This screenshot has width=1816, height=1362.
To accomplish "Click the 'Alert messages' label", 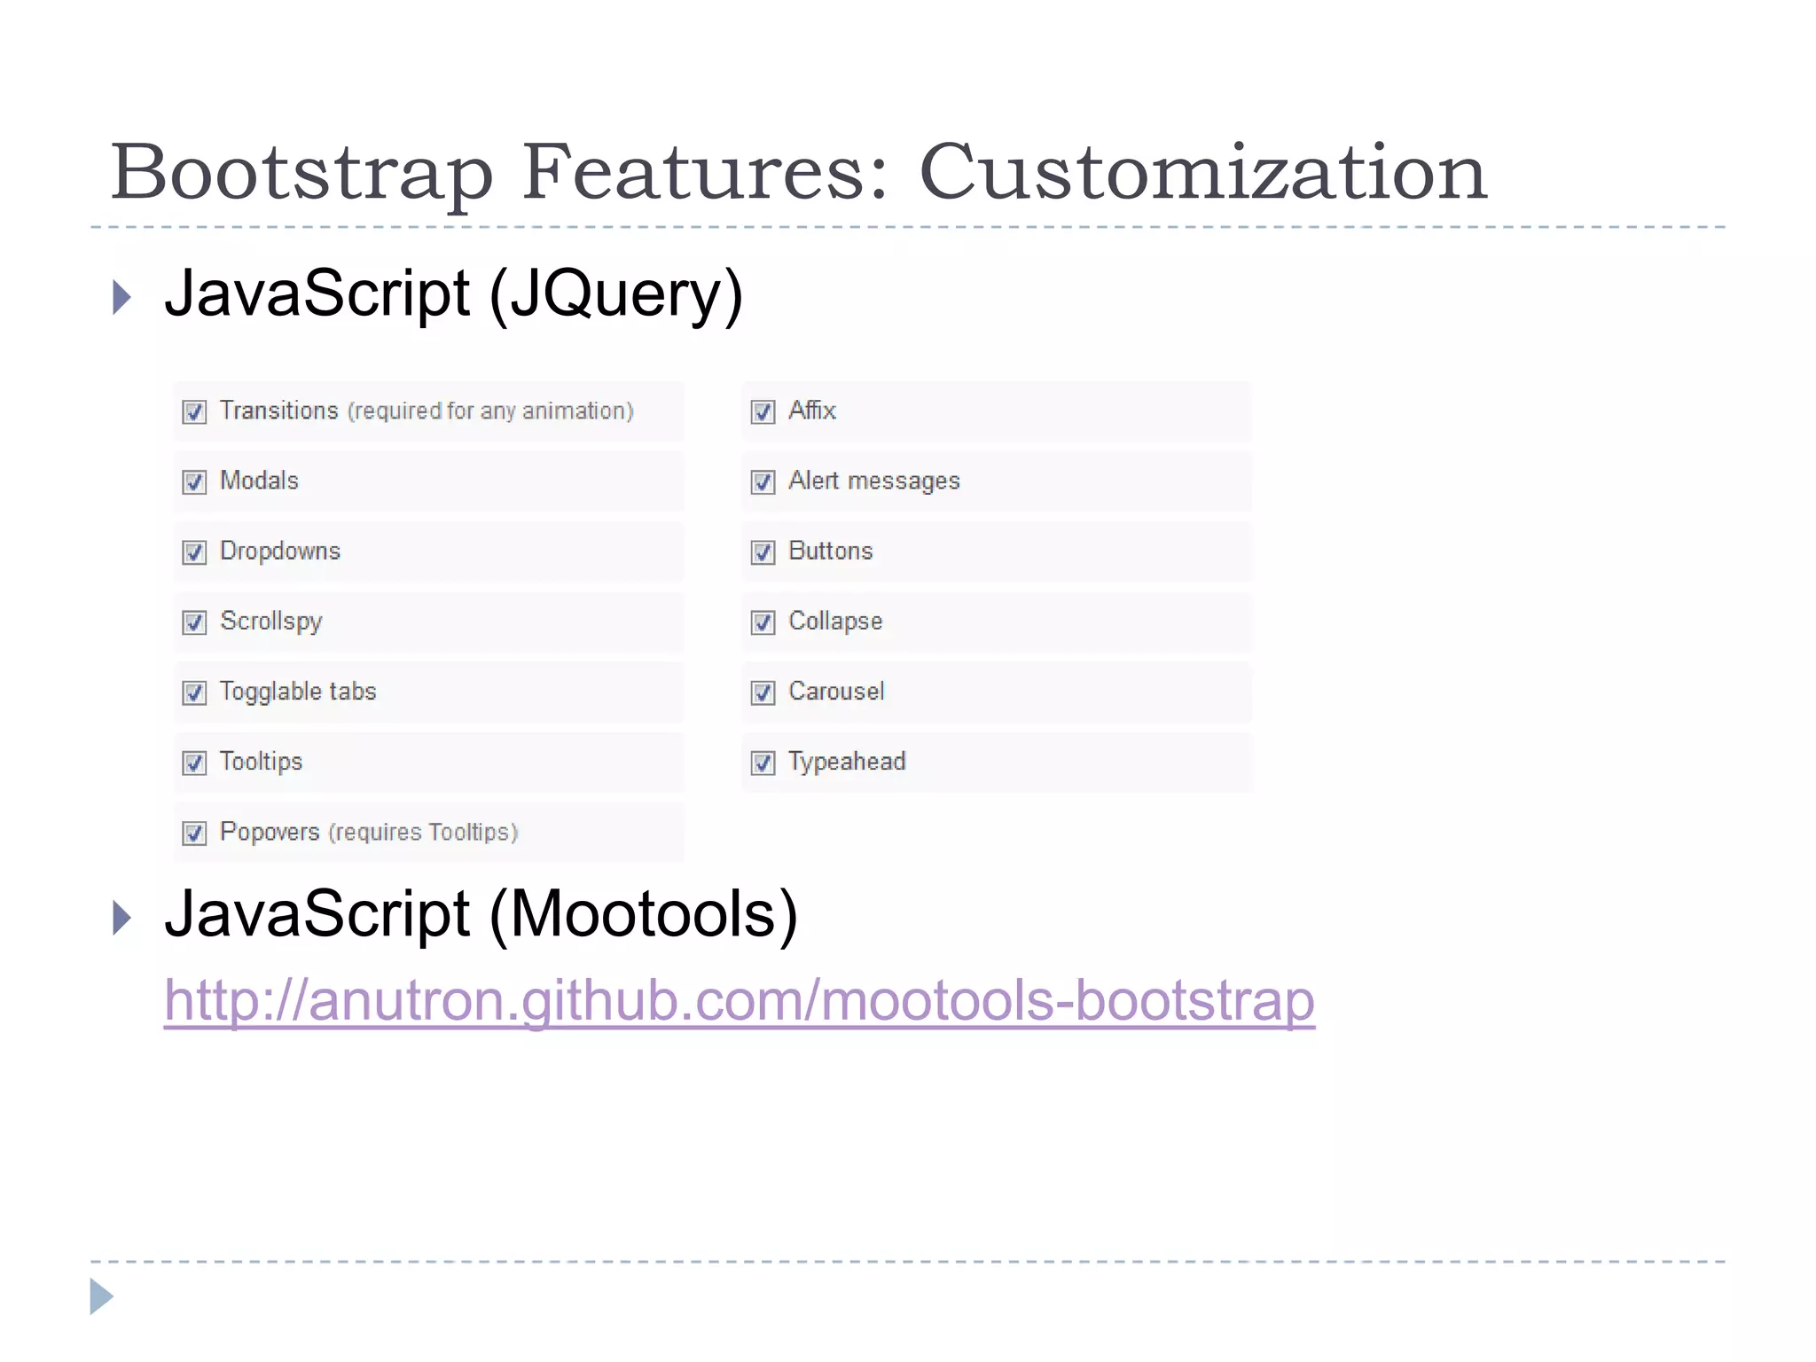I will [874, 481].
